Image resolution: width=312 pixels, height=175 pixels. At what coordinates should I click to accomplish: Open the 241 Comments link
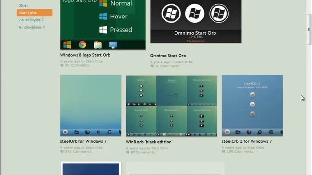(x=78, y=151)
